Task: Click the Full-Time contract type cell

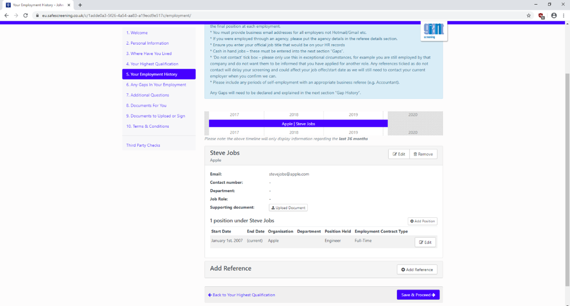Action: (x=363, y=241)
